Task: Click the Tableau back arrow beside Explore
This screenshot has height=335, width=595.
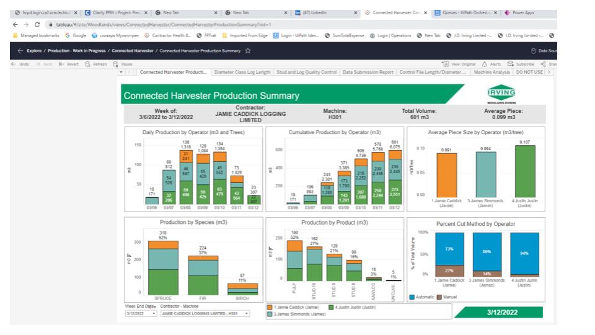Action: (x=20, y=50)
